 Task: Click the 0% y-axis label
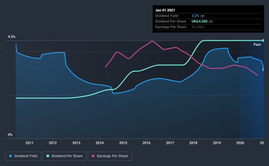coord(10,135)
